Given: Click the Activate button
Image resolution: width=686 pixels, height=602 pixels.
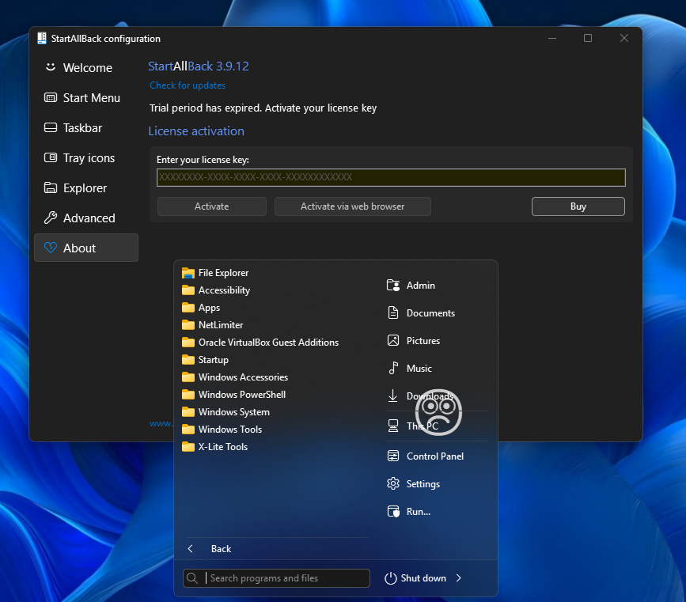Looking at the screenshot, I should (212, 206).
